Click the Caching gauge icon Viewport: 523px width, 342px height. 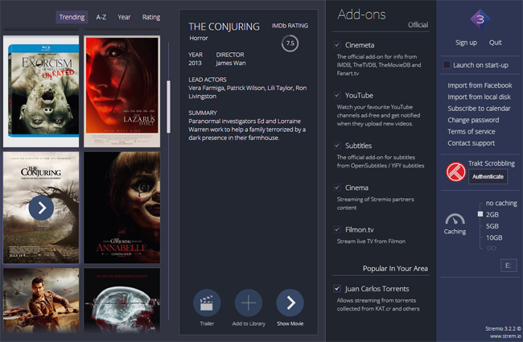pyautogui.click(x=455, y=219)
